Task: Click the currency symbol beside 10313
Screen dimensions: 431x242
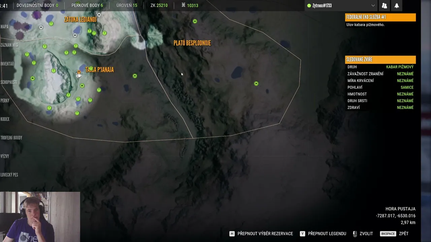Action: (184, 5)
